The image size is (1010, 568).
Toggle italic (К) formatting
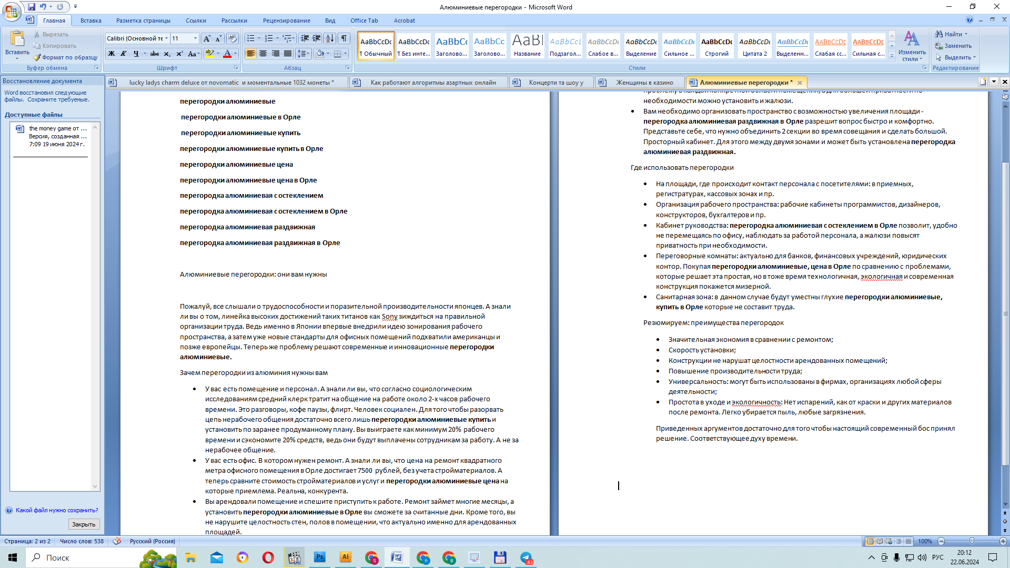pos(124,54)
